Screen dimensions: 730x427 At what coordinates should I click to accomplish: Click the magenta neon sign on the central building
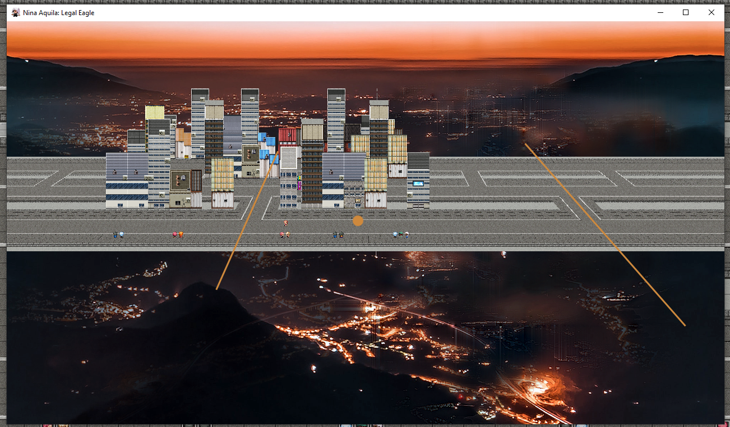[299, 185]
